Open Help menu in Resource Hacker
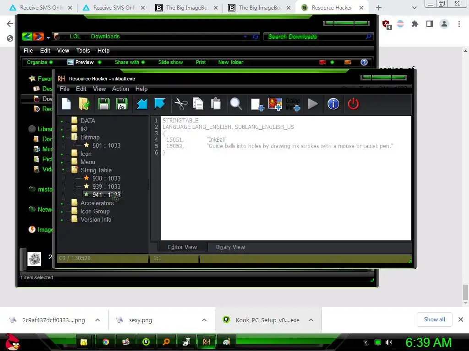The image size is (469, 351). point(142,89)
